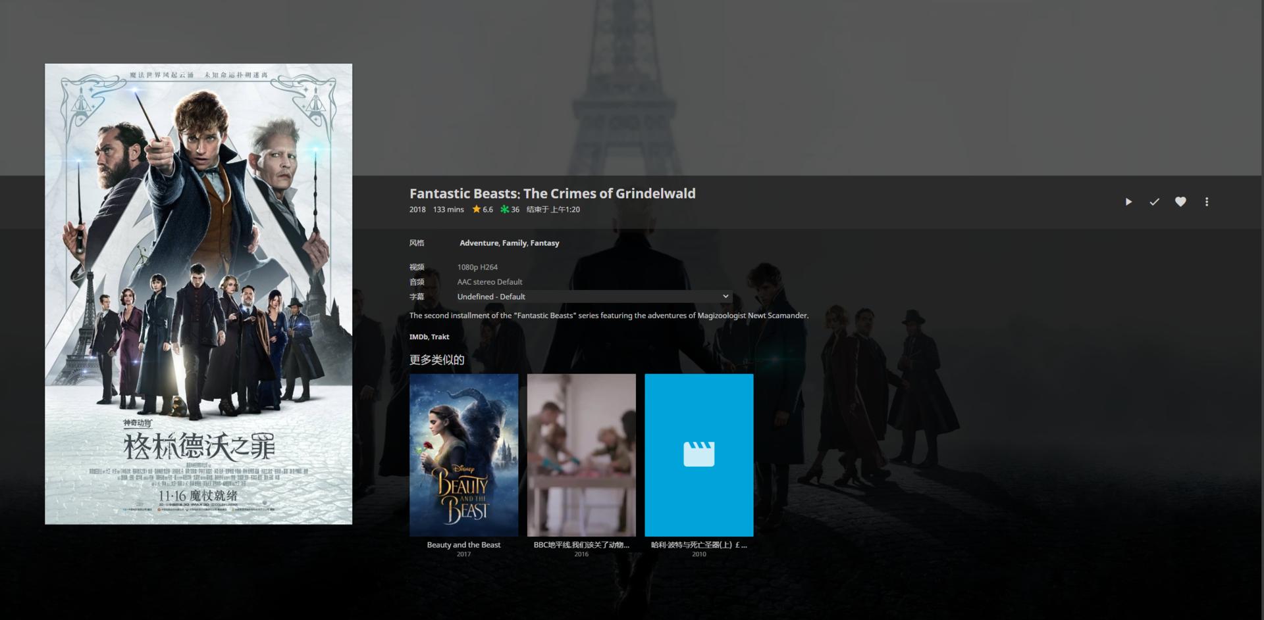This screenshot has height=620, width=1264.
Task: Click the large Fantastic Beasts poster
Action: (198, 294)
